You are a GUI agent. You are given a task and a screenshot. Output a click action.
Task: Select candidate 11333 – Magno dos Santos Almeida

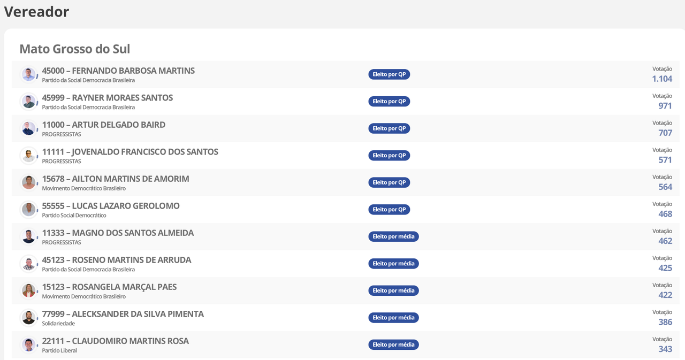[x=118, y=233]
